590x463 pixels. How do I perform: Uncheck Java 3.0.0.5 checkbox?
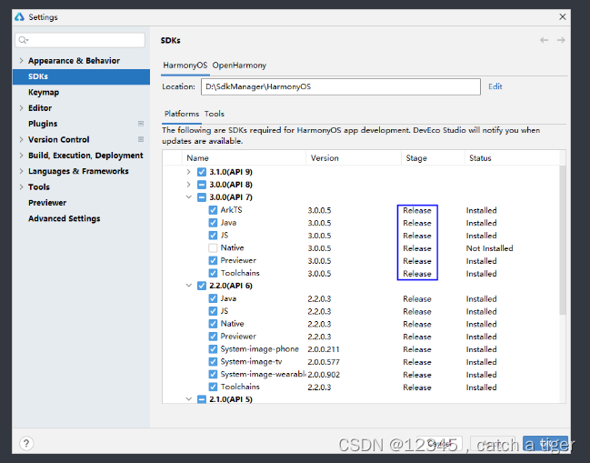point(213,223)
